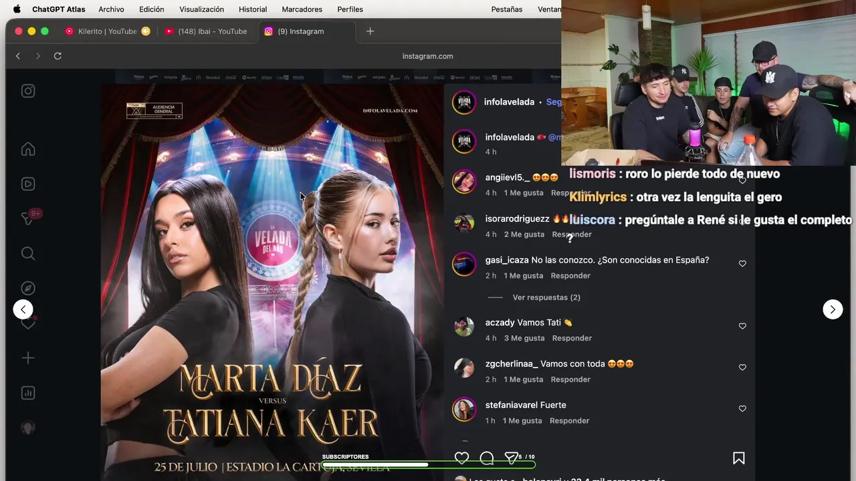
Task: Open infolavelada avatar in the post header
Action: [x=464, y=102]
